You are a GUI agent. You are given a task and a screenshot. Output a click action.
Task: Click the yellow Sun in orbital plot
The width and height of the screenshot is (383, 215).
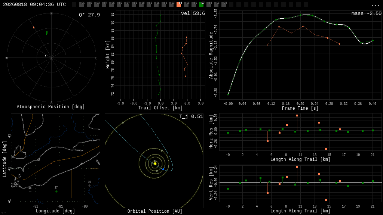pos(155,163)
